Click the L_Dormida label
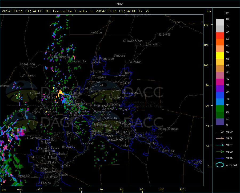Viewport: 240px width, 193px height. [x=167, y=151]
